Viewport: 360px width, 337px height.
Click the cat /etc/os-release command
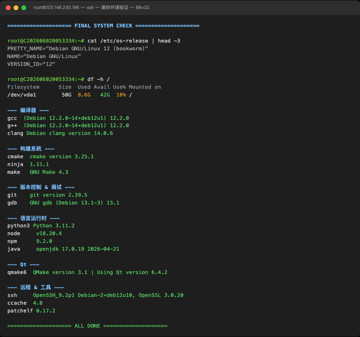[134, 41]
